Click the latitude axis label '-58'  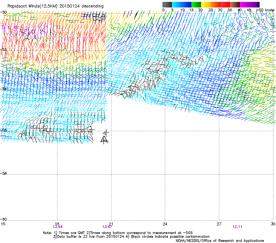3,173
